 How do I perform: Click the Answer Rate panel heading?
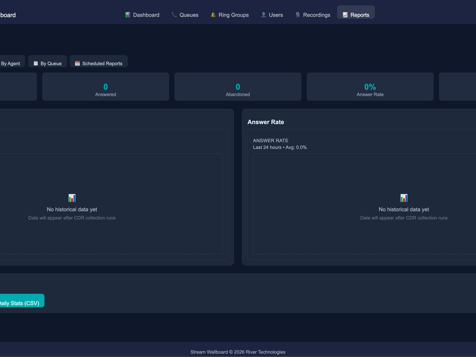click(265, 122)
